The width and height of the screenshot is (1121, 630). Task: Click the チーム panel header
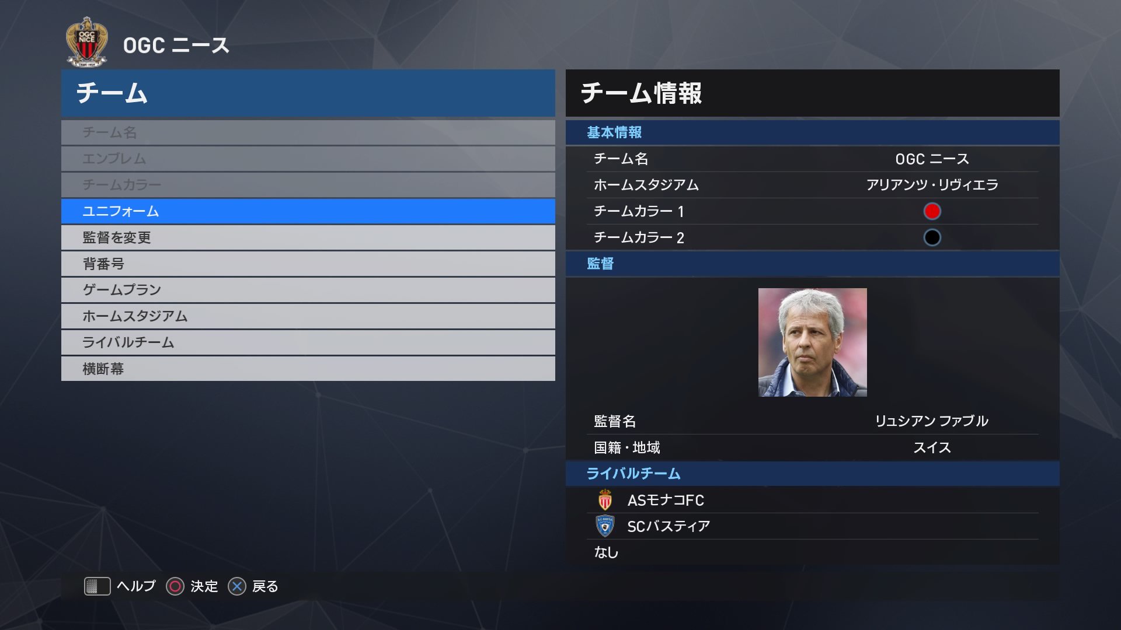[x=308, y=93]
